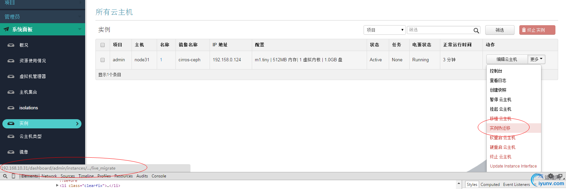Click the 概况 sidebar drive icon
This screenshot has height=189, width=566.
(x=11, y=45)
